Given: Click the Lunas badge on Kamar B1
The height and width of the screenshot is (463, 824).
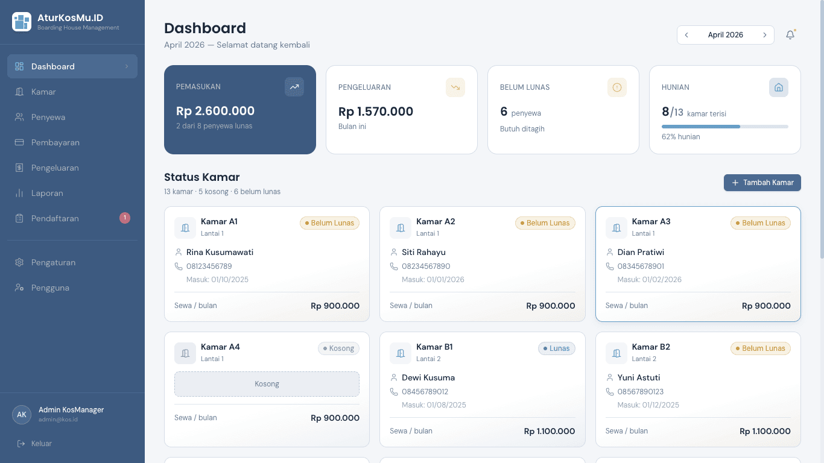Looking at the screenshot, I should tap(557, 348).
